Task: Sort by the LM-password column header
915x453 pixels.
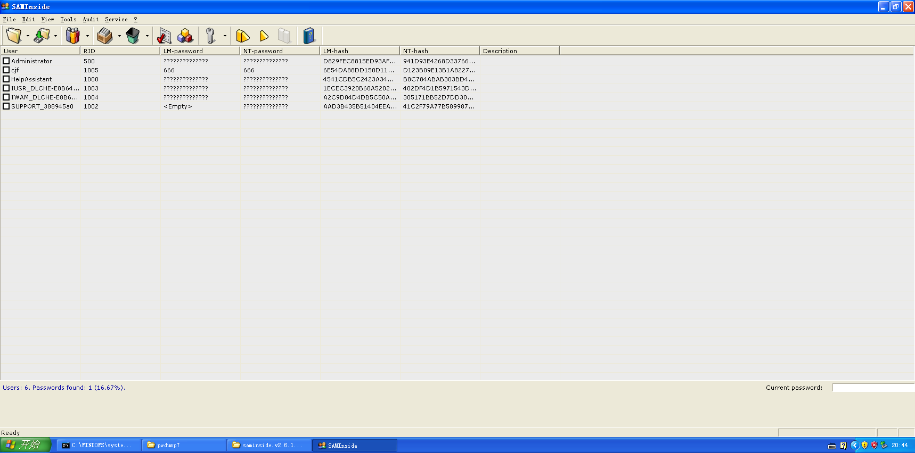Action: click(200, 51)
